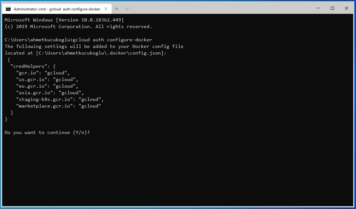Click the "marketplace.gcr.io" entry line

(59, 106)
